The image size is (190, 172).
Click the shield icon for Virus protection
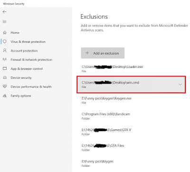(x=5, y=41)
